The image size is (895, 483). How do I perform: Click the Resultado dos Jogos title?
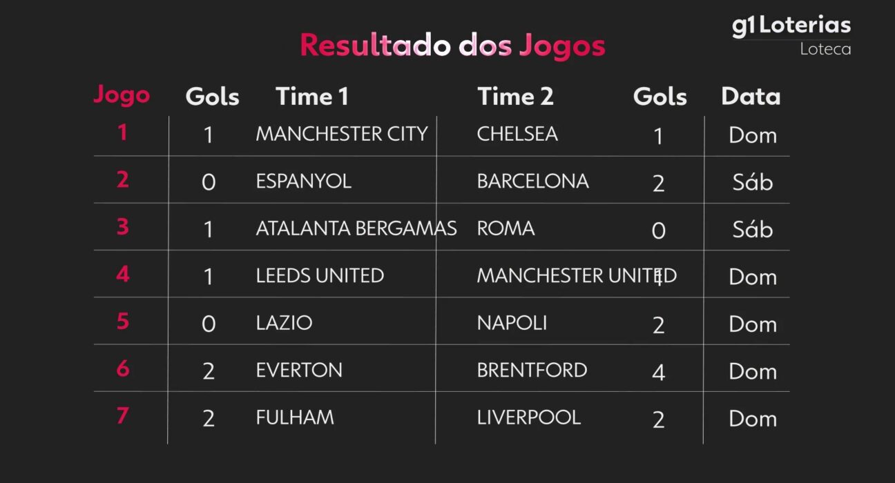pyautogui.click(x=452, y=46)
